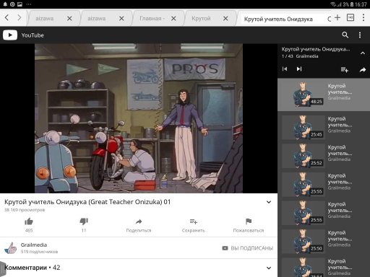
Task: Go to previous video in playlist
Action: click(x=285, y=69)
